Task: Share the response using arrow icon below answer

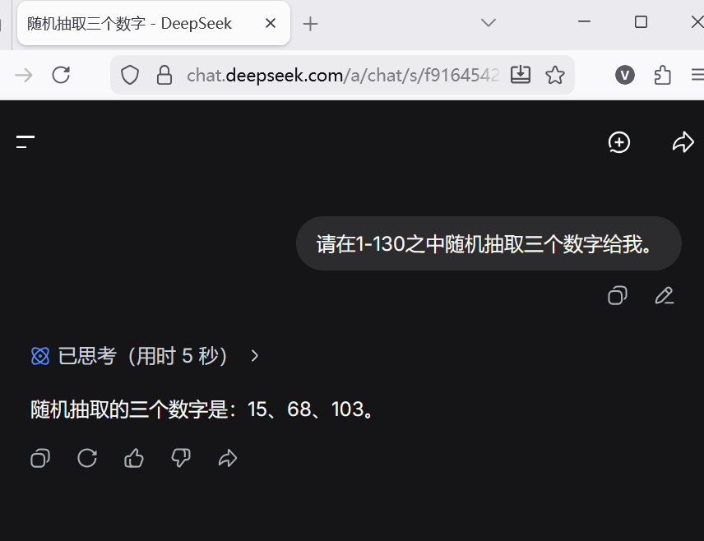Action: pos(228,459)
